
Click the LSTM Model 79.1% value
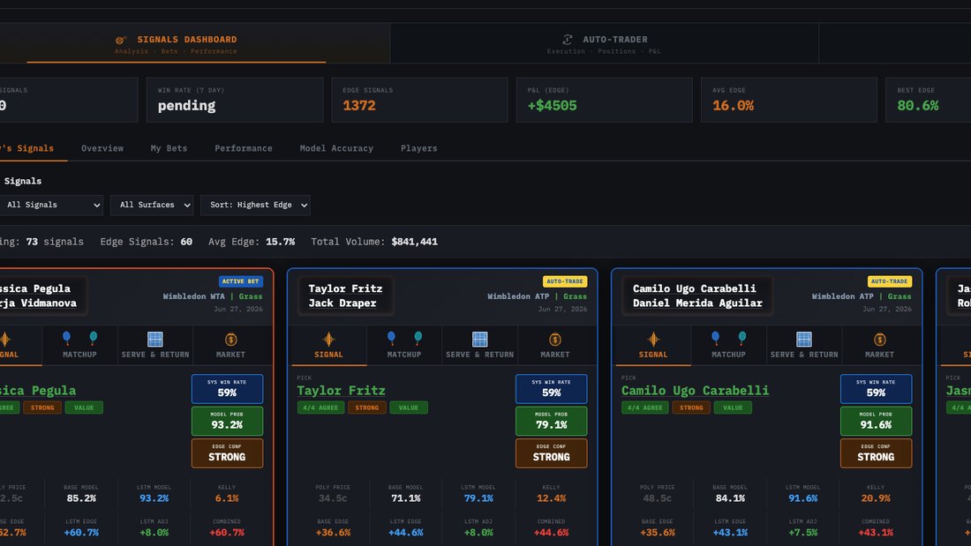pos(478,498)
